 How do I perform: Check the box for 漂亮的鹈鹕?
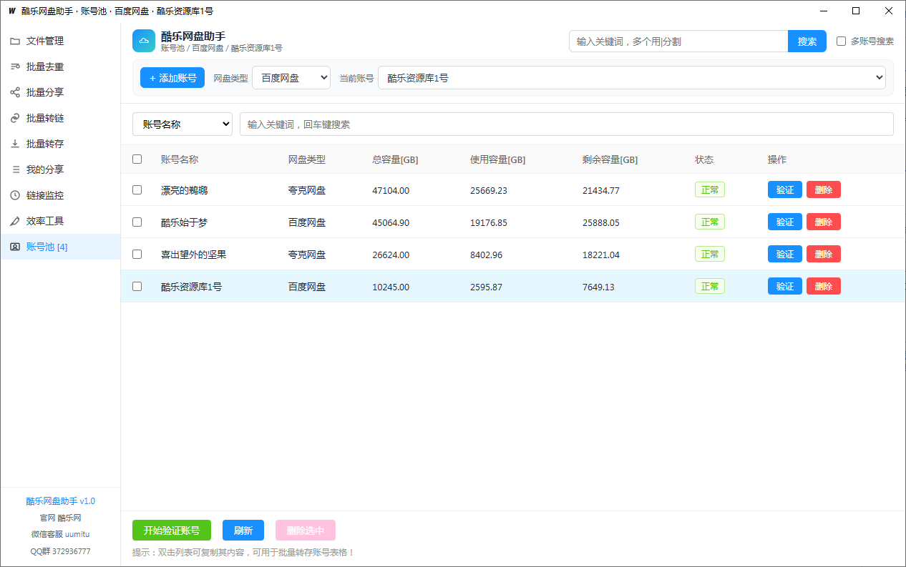click(x=137, y=190)
